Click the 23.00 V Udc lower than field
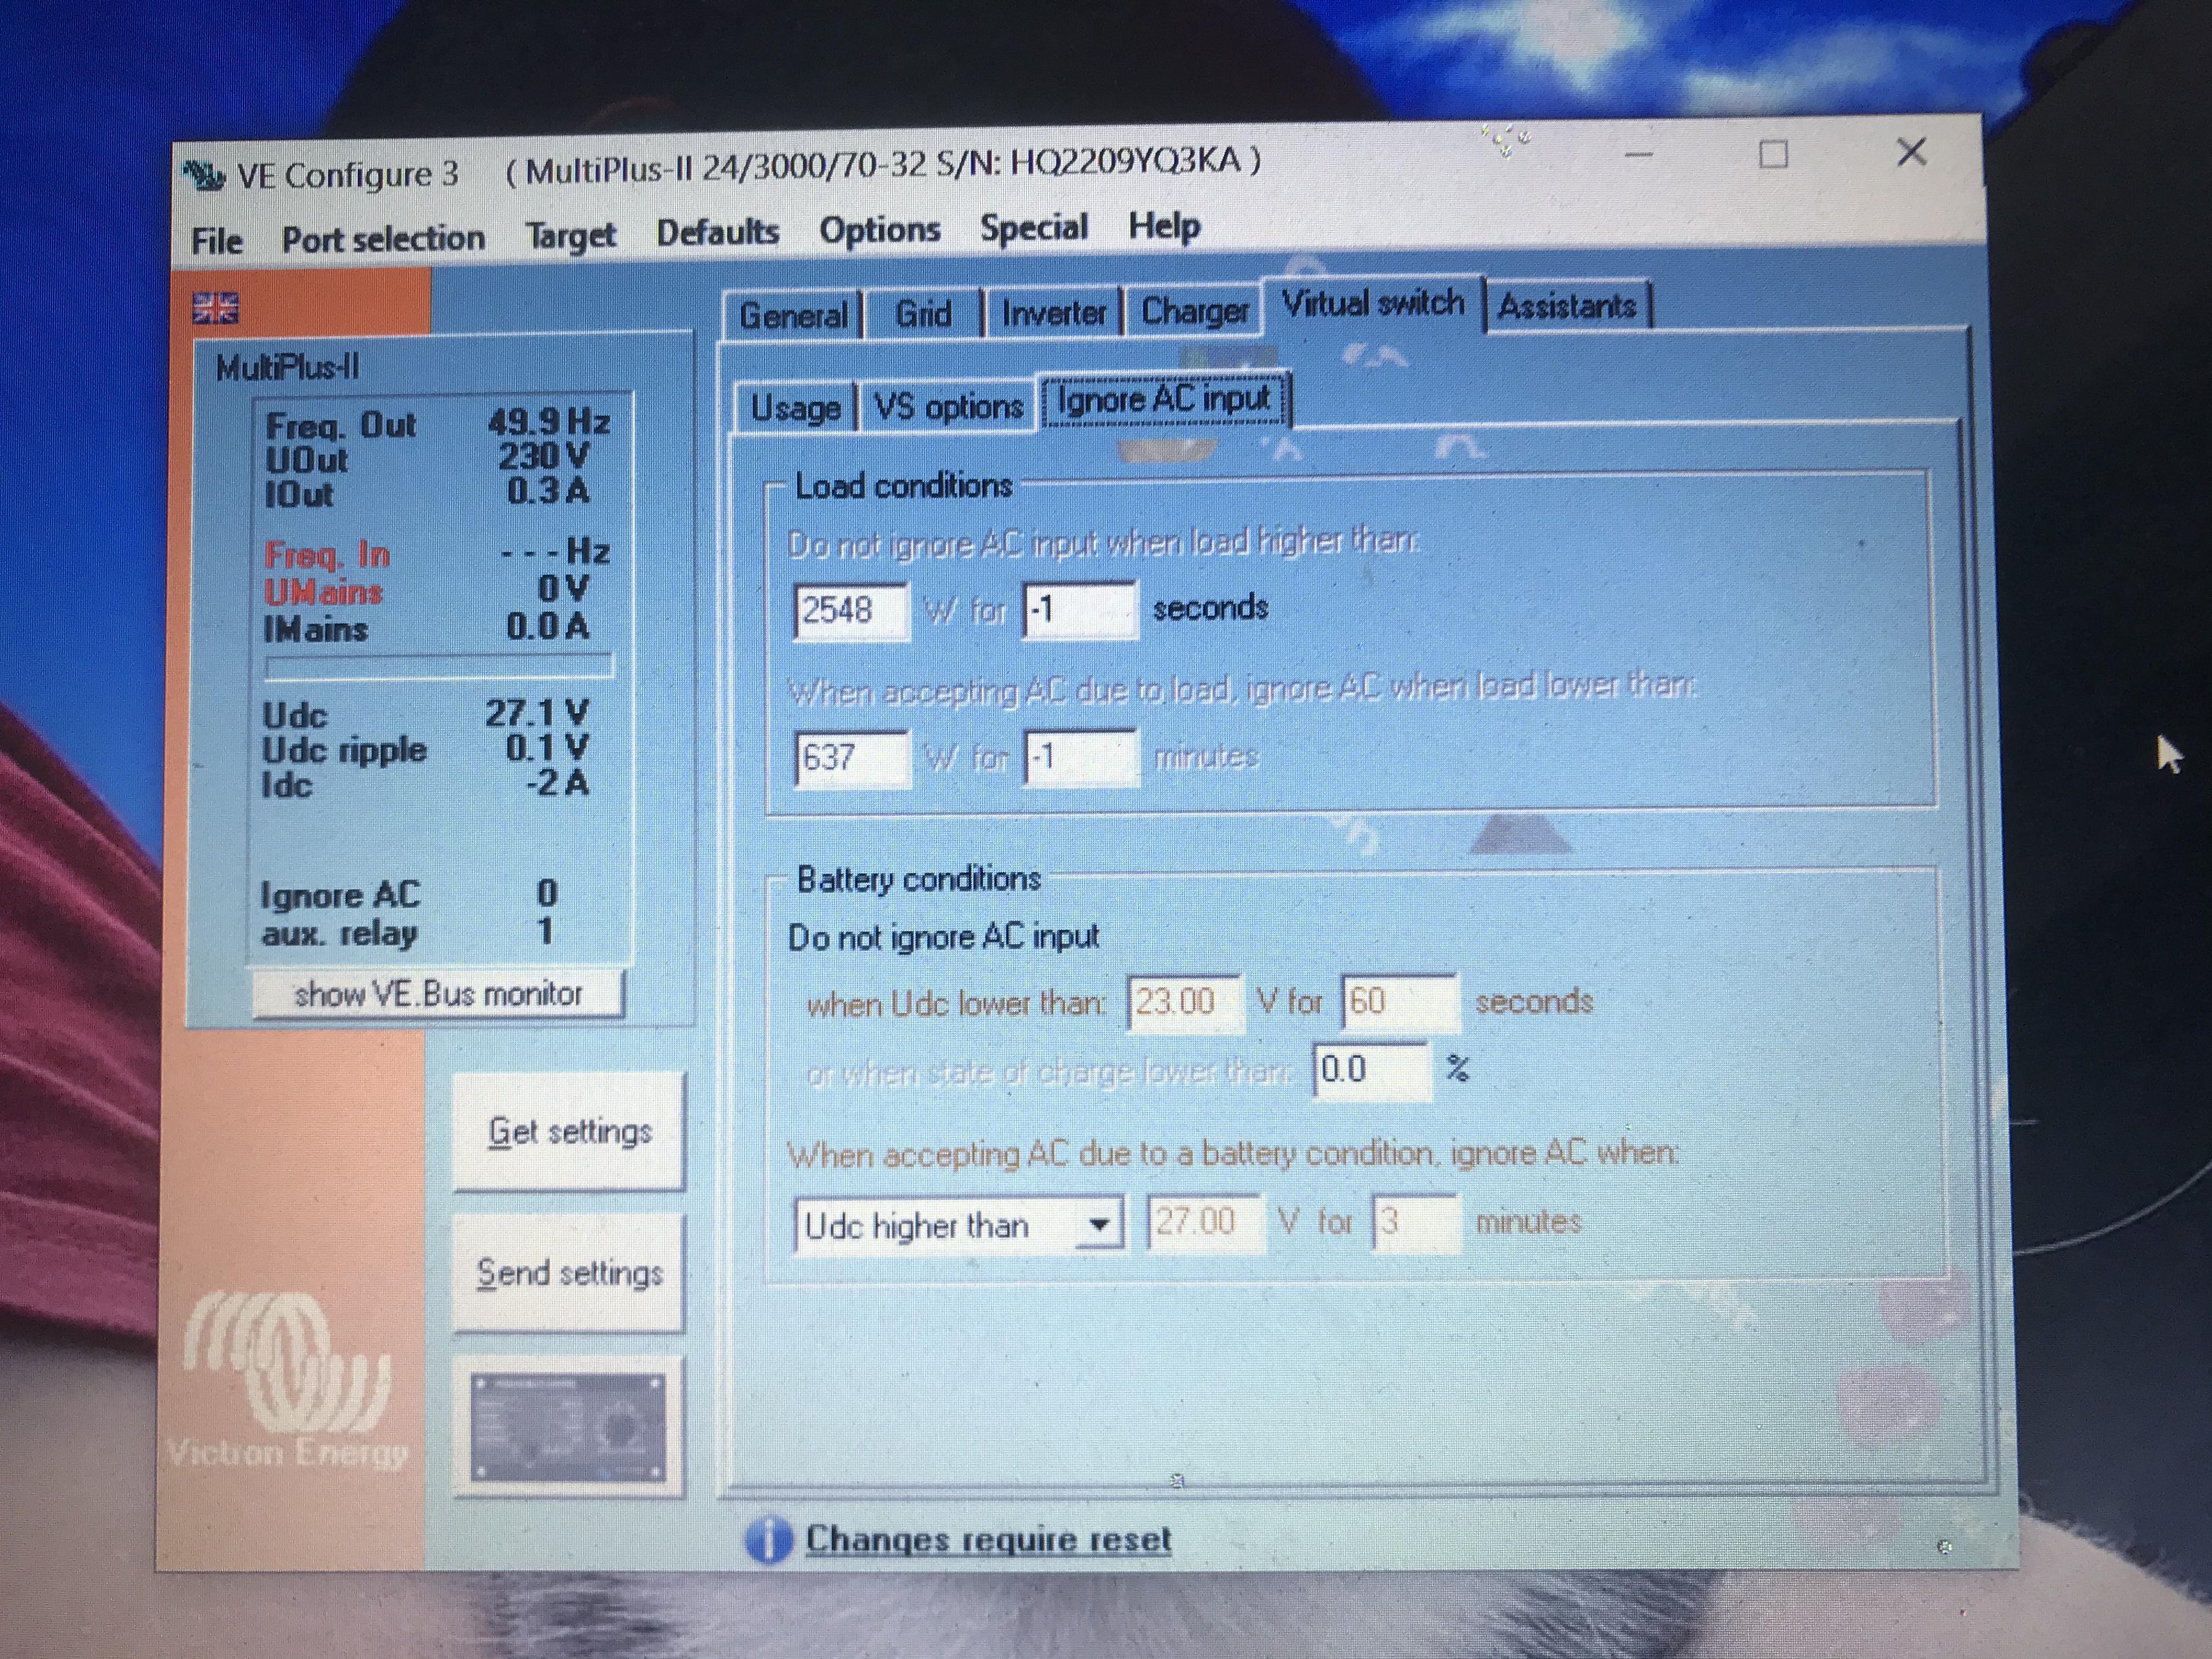 click(x=1183, y=1002)
